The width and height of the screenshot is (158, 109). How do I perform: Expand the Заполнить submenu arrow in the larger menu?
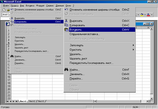click(133, 45)
